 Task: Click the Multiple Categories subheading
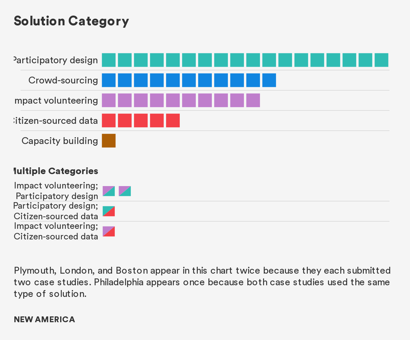(56, 171)
